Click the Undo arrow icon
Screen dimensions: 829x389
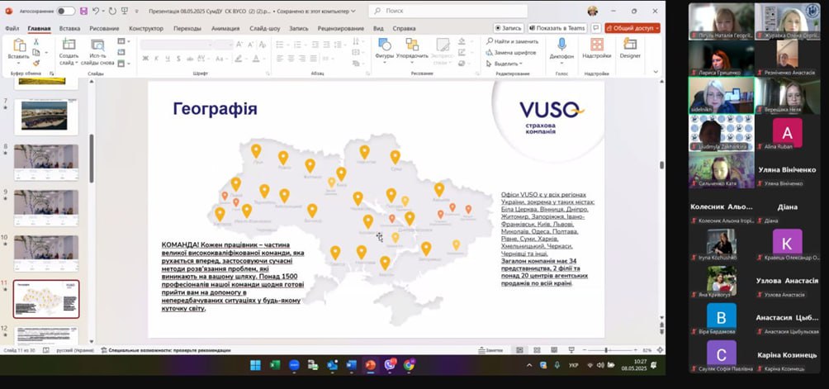96,11
